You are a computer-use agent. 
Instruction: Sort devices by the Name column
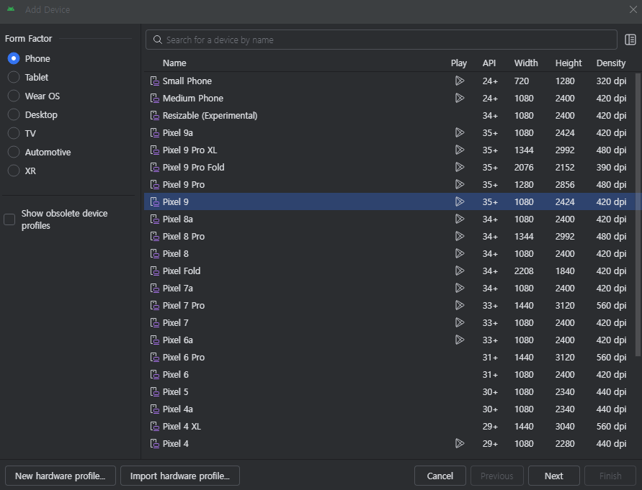tap(174, 63)
